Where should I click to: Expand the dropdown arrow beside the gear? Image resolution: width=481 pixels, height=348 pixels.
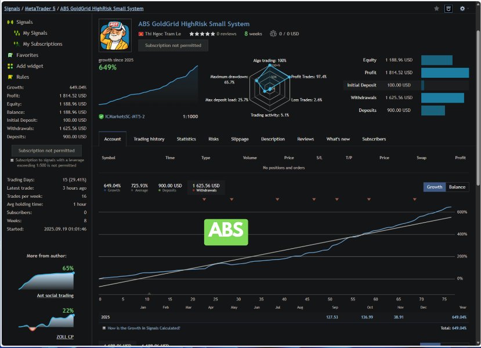[468, 9]
